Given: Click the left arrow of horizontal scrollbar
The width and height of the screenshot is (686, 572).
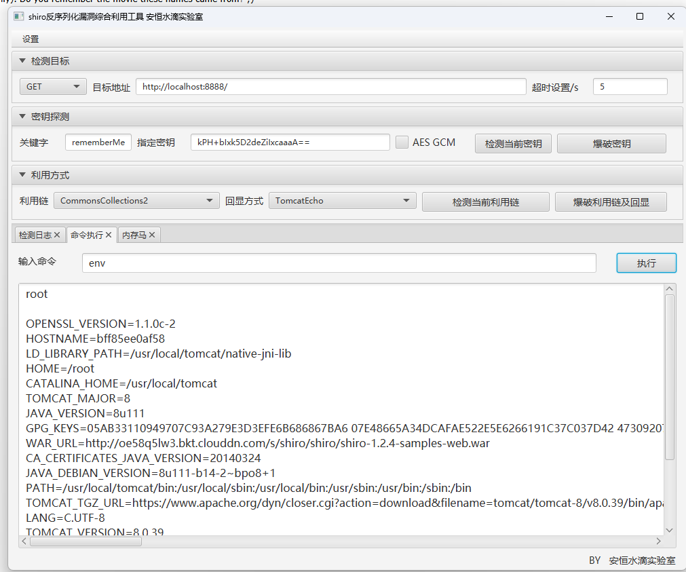Looking at the screenshot, I should pyautogui.click(x=25, y=541).
